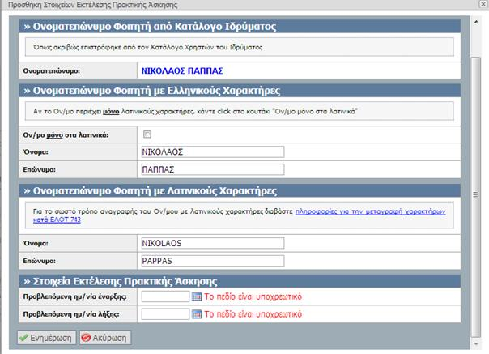
Task: Open calendar picker for expected start date
Action: point(197,296)
